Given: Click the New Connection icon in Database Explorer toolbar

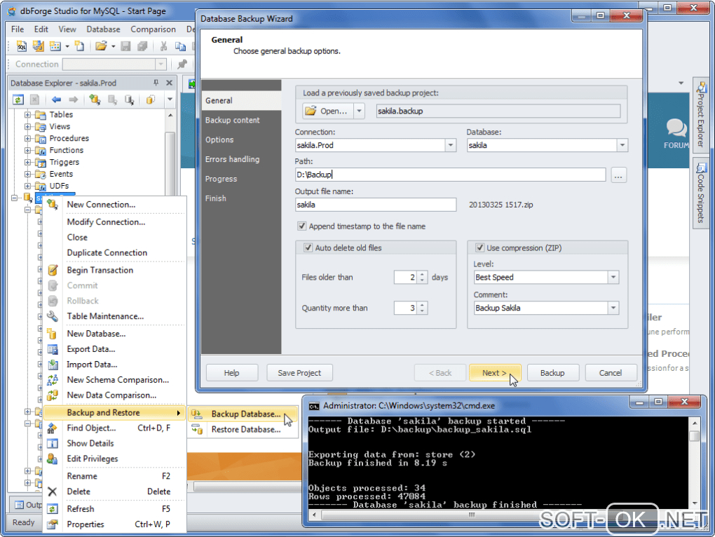Looking at the screenshot, I should (x=95, y=100).
